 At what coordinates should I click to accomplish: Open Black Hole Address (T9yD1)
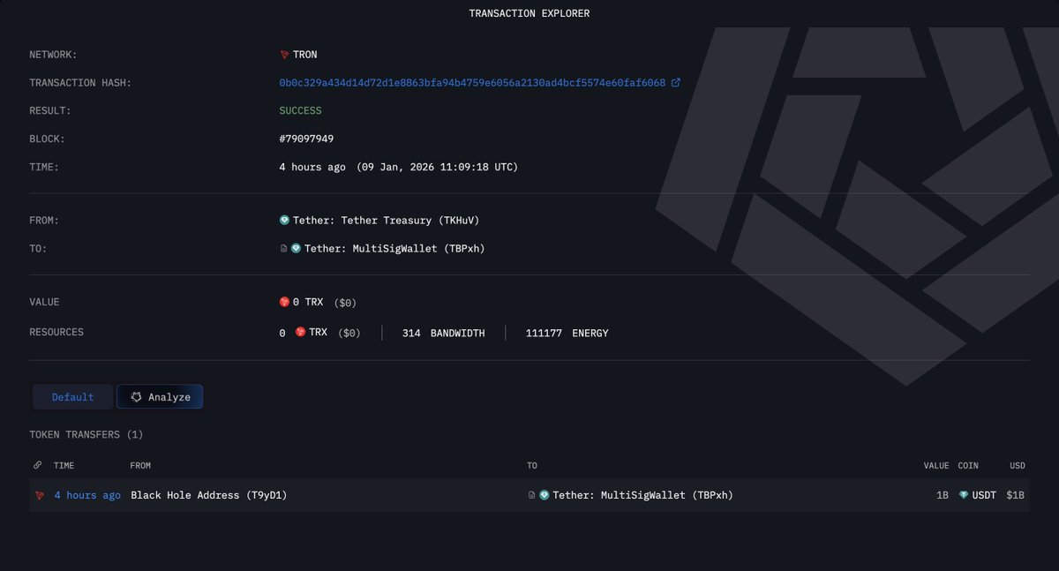208,495
